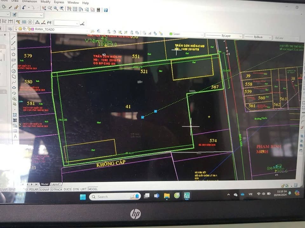
Task: Activate the Polyline drawing tool
Action: [x=13, y=49]
